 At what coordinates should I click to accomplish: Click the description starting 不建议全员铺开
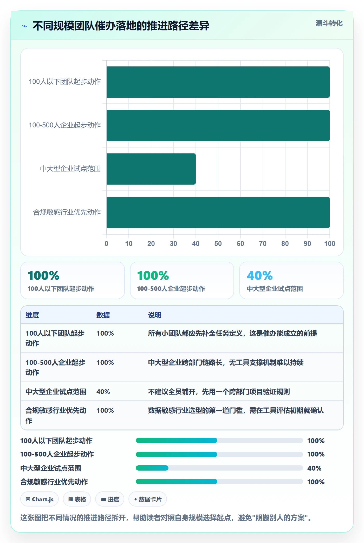pyautogui.click(x=219, y=392)
